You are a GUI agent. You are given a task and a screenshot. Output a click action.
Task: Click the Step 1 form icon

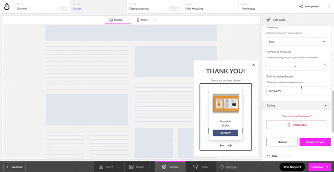[101, 167]
